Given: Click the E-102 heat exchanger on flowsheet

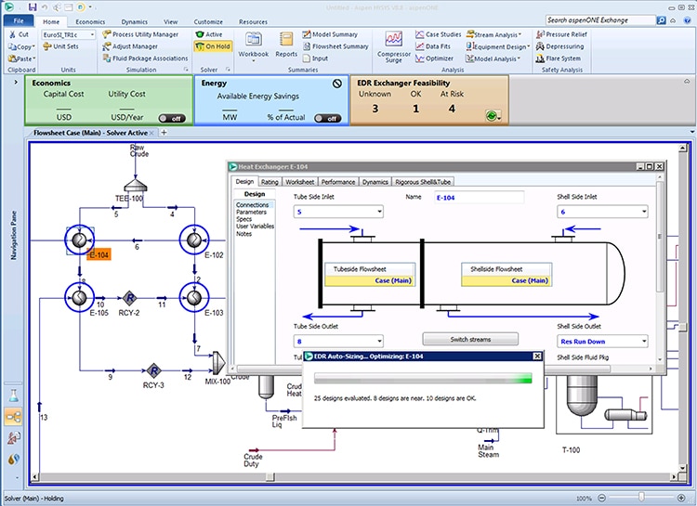Looking at the screenshot, I should [x=194, y=240].
